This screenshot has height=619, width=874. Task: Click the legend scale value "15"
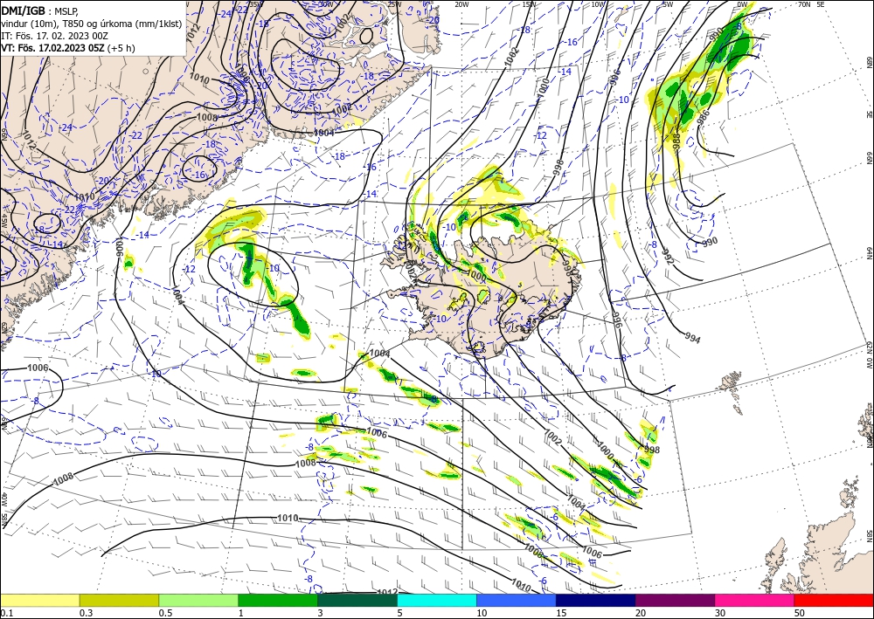click(561, 613)
